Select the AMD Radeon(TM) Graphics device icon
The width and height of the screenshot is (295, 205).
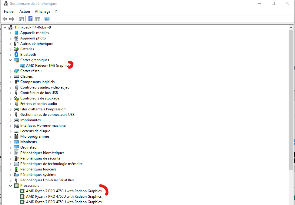22,66
